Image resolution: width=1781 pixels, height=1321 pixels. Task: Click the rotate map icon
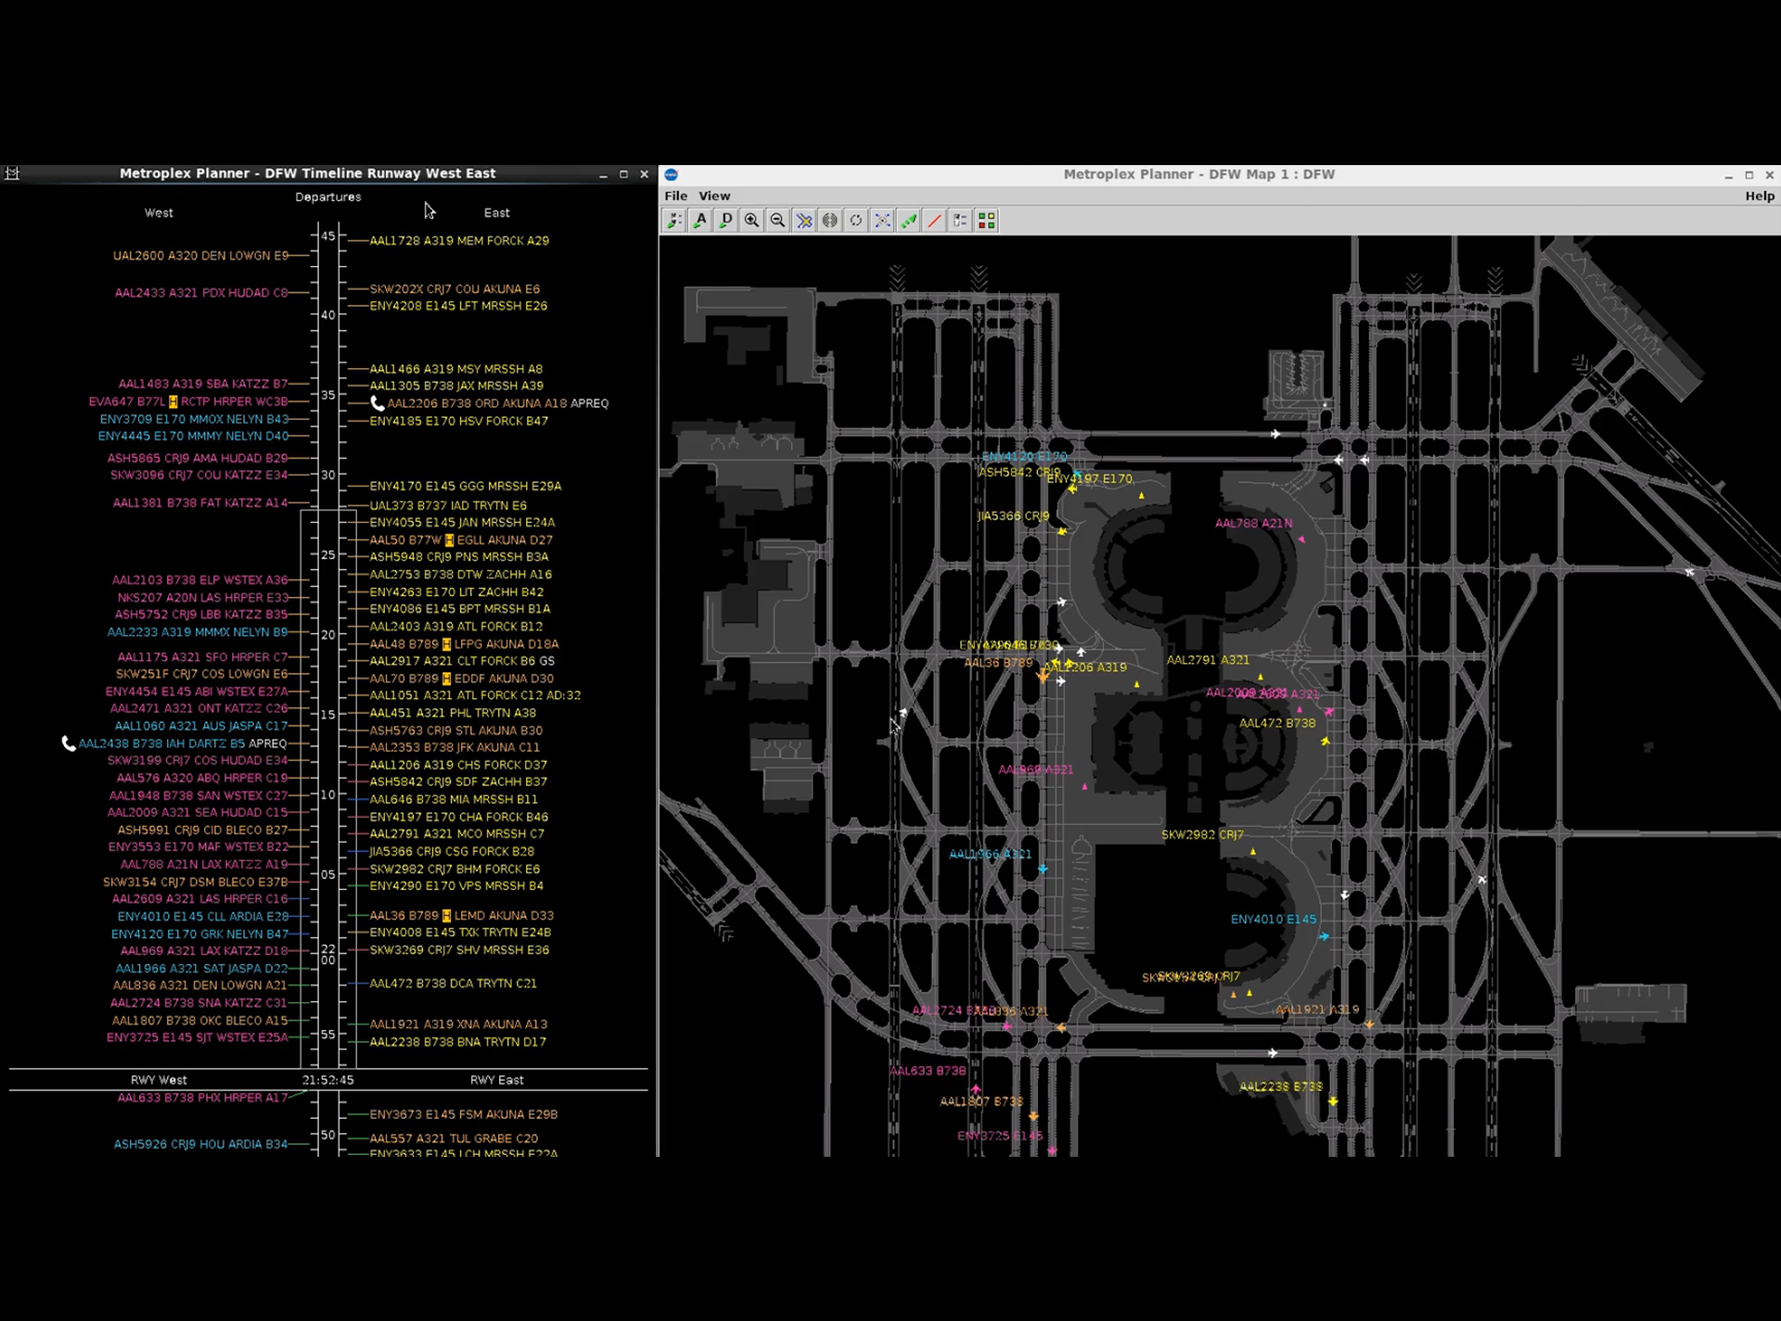point(856,220)
